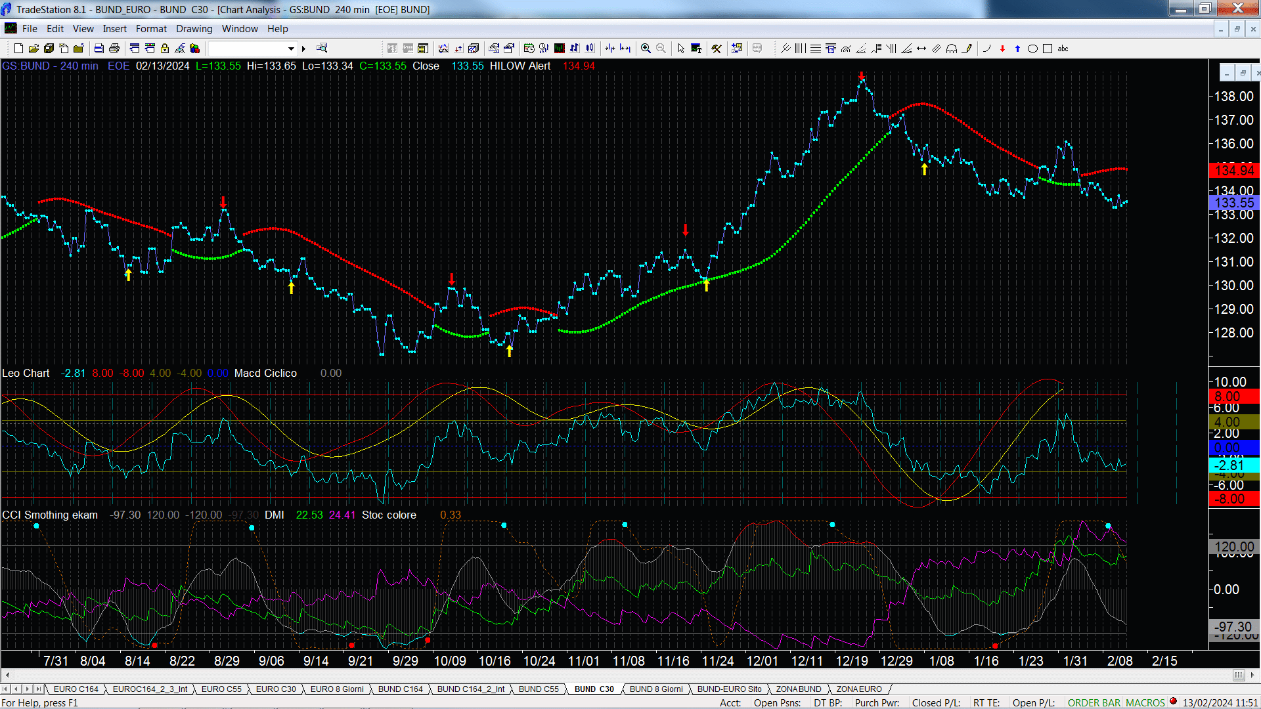Switch to the BUND C164_2_Int tab

pos(471,689)
